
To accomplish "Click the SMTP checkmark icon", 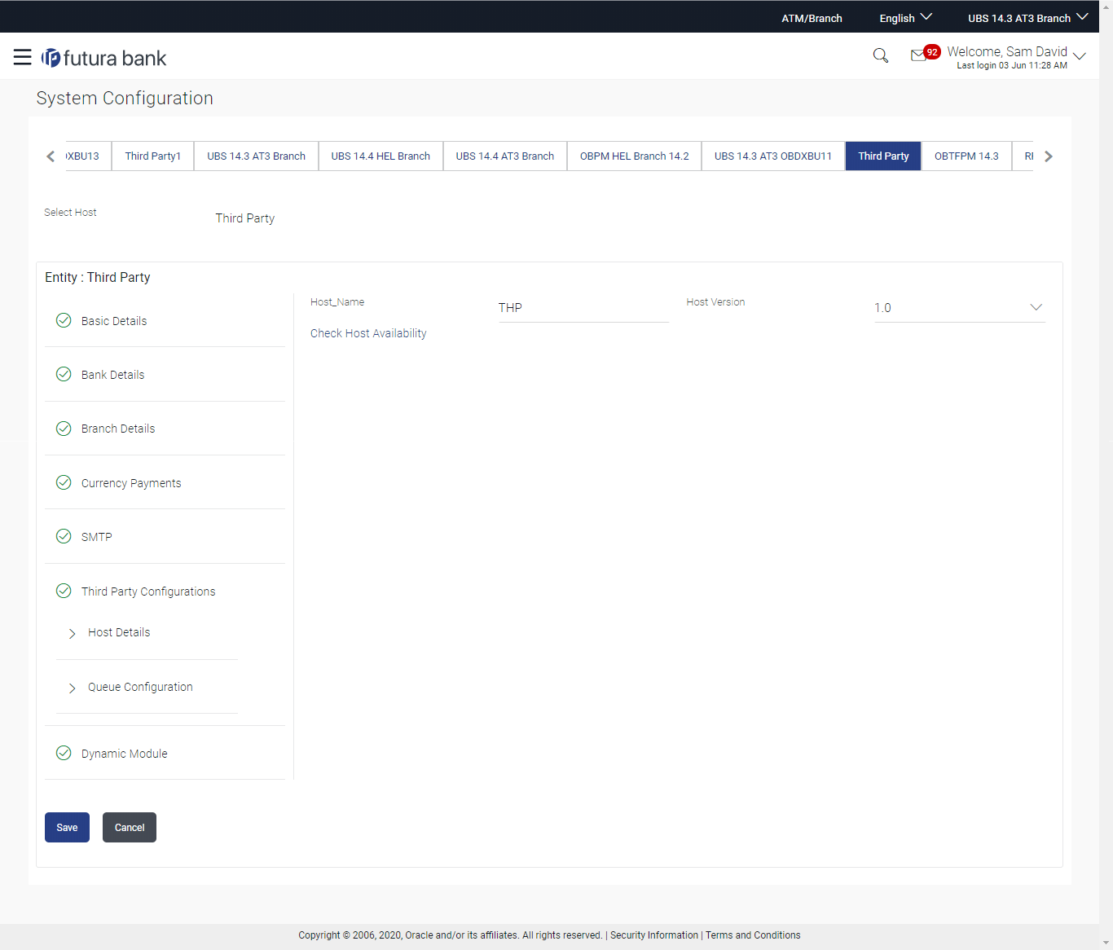I will point(64,536).
